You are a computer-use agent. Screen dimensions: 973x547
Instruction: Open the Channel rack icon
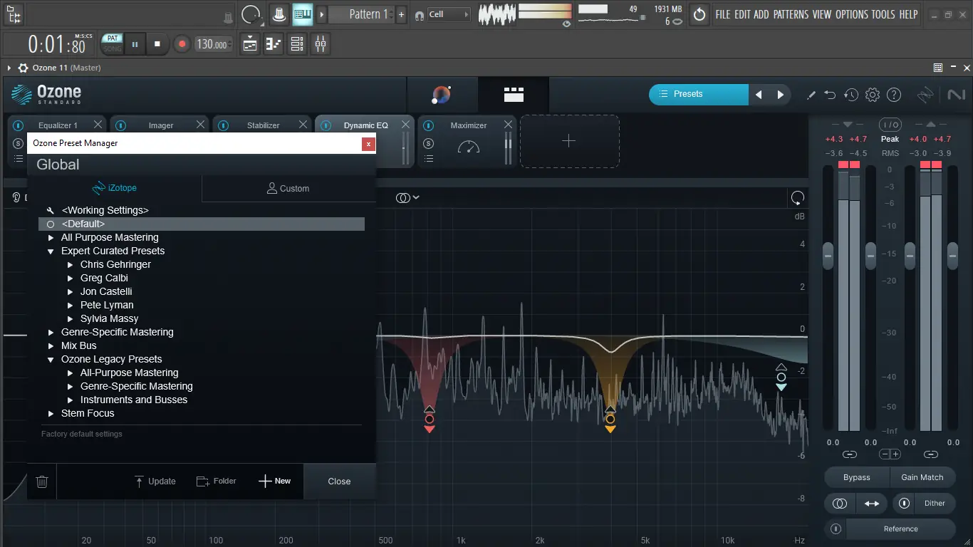pyautogui.click(x=297, y=43)
